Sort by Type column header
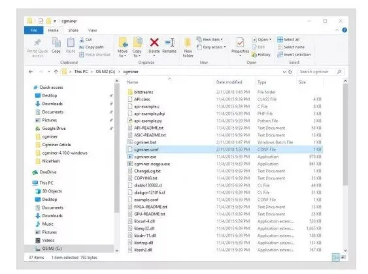The image size is (368, 274). pos(261,82)
